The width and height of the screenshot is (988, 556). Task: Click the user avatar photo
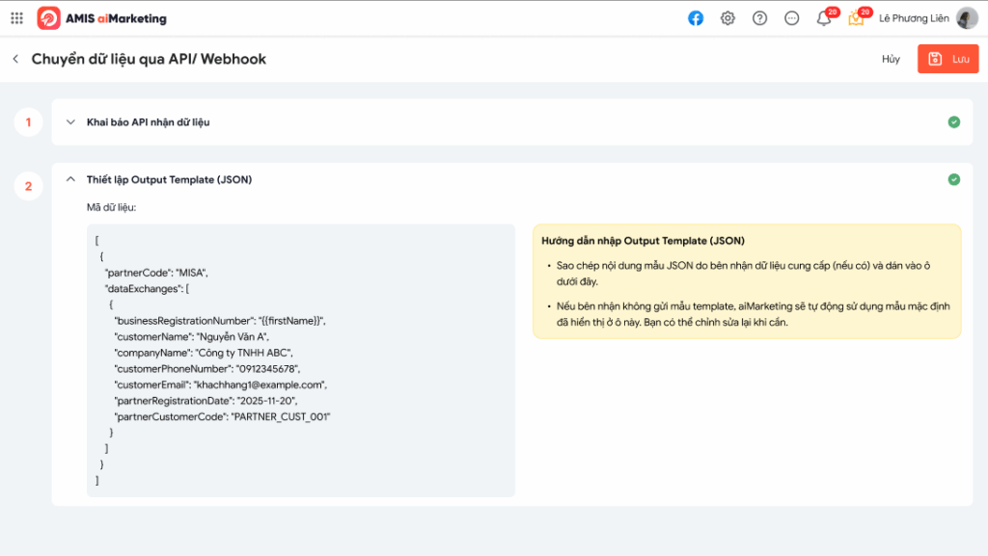(966, 18)
